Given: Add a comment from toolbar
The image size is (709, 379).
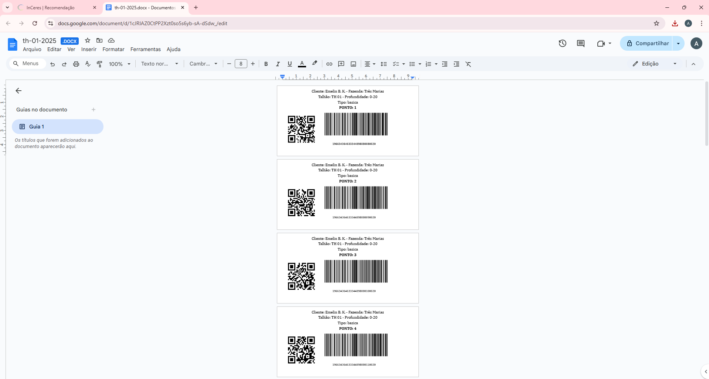Looking at the screenshot, I should 341,64.
